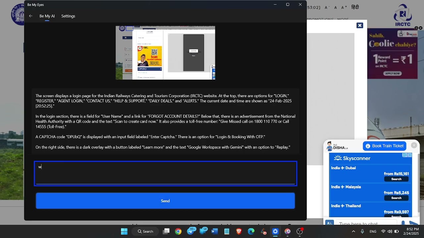
Task: Show hidden system tray icons
Action: (x=353, y=231)
